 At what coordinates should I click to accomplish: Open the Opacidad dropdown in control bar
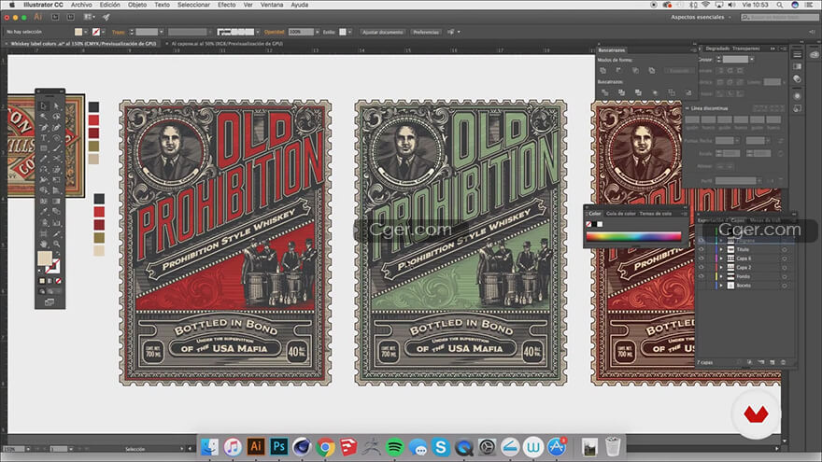click(318, 32)
